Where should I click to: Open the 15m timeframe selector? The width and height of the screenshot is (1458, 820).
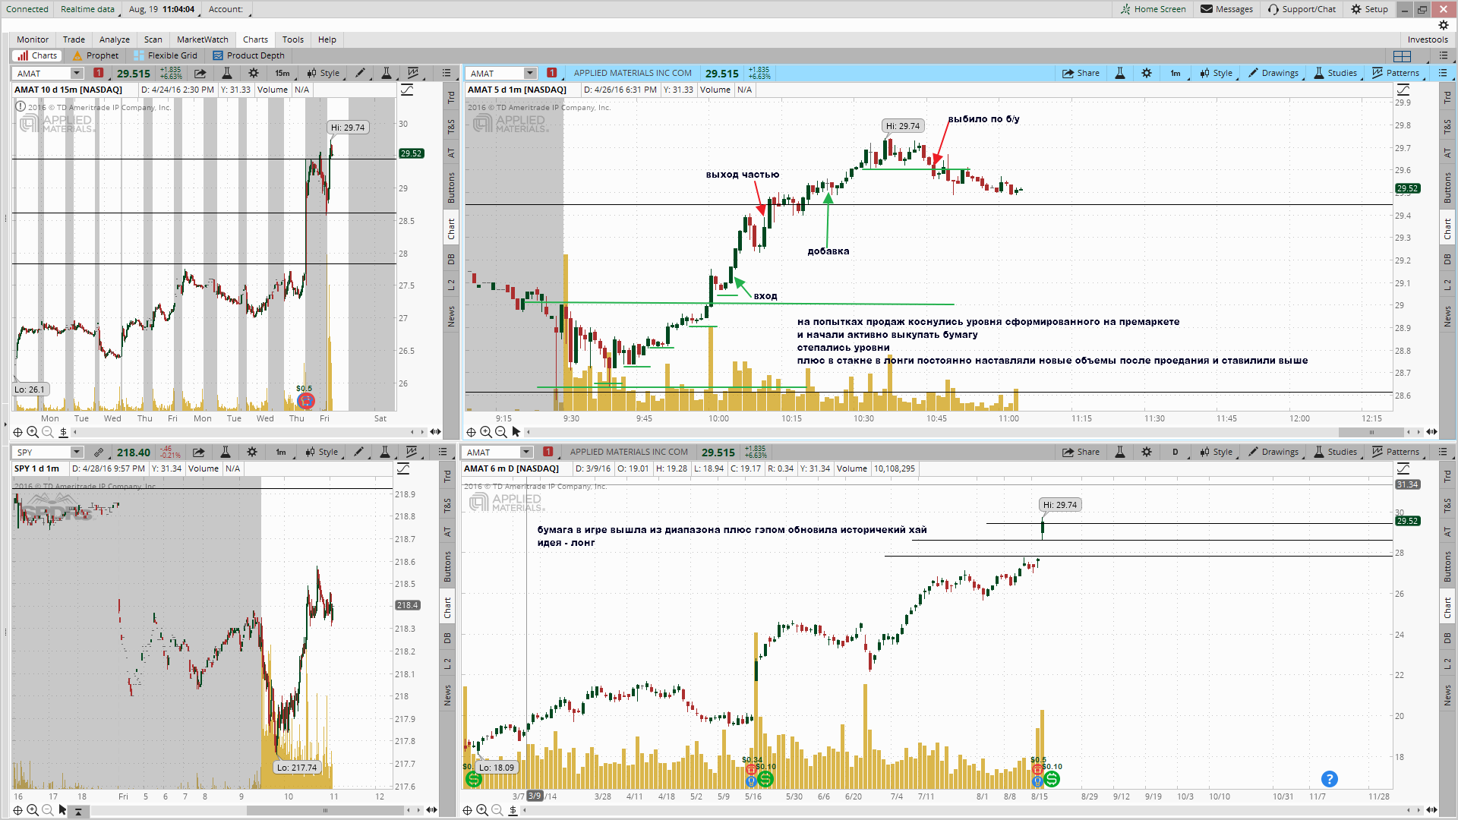click(282, 73)
